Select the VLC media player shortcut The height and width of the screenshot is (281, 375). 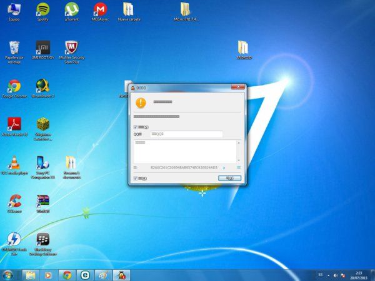[x=14, y=165]
